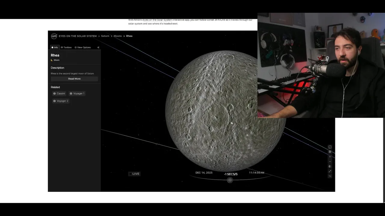Collapse the info panel with double chevron
The width and height of the screenshot is (385, 216).
98,47
